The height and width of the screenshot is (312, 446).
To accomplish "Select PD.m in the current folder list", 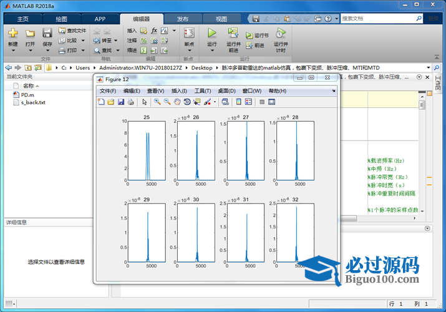I will tap(27, 95).
